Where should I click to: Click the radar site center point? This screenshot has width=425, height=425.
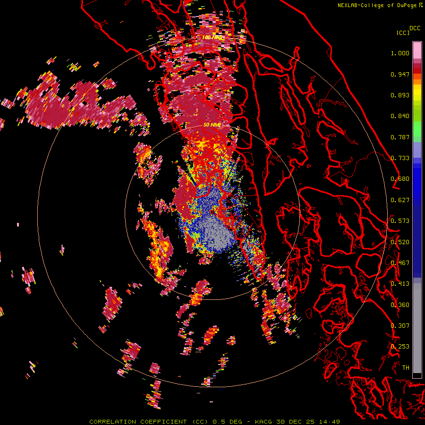pos(212,212)
